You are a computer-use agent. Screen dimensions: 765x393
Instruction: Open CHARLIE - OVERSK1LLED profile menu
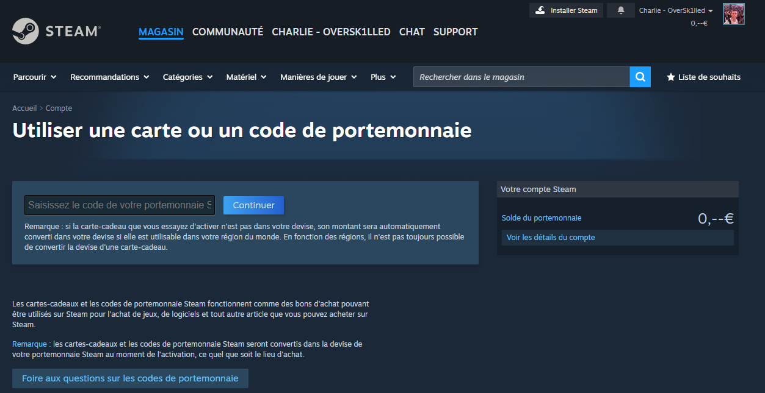pyautogui.click(x=331, y=32)
